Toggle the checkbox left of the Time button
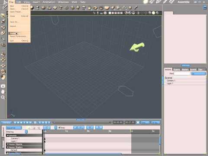Screen dimensions: 208x156 138,123
